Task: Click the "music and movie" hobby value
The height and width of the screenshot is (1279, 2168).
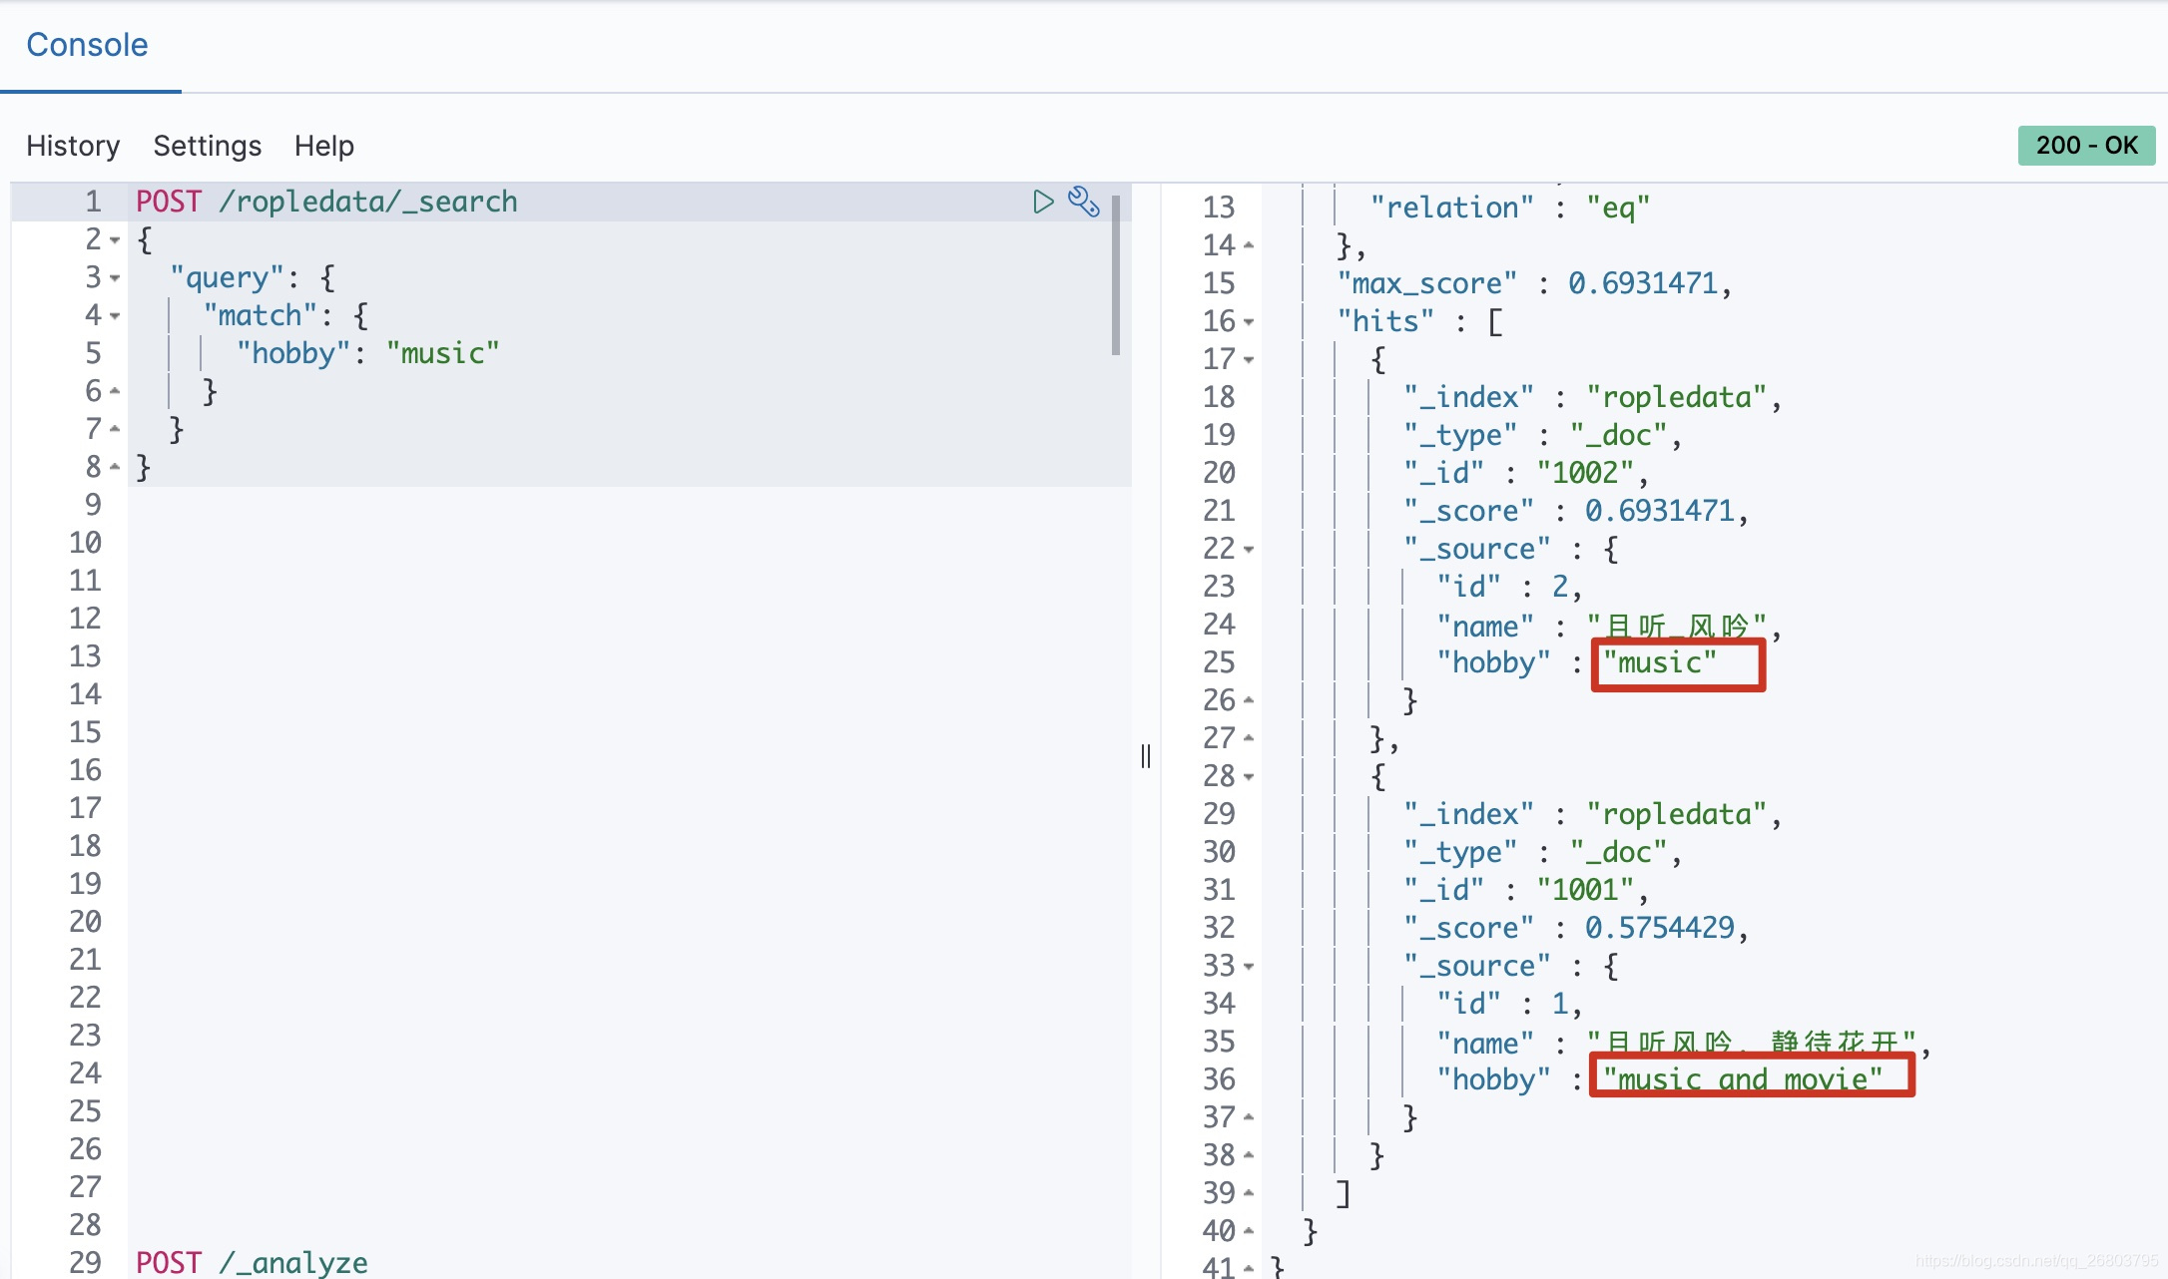Action: [x=1743, y=1079]
